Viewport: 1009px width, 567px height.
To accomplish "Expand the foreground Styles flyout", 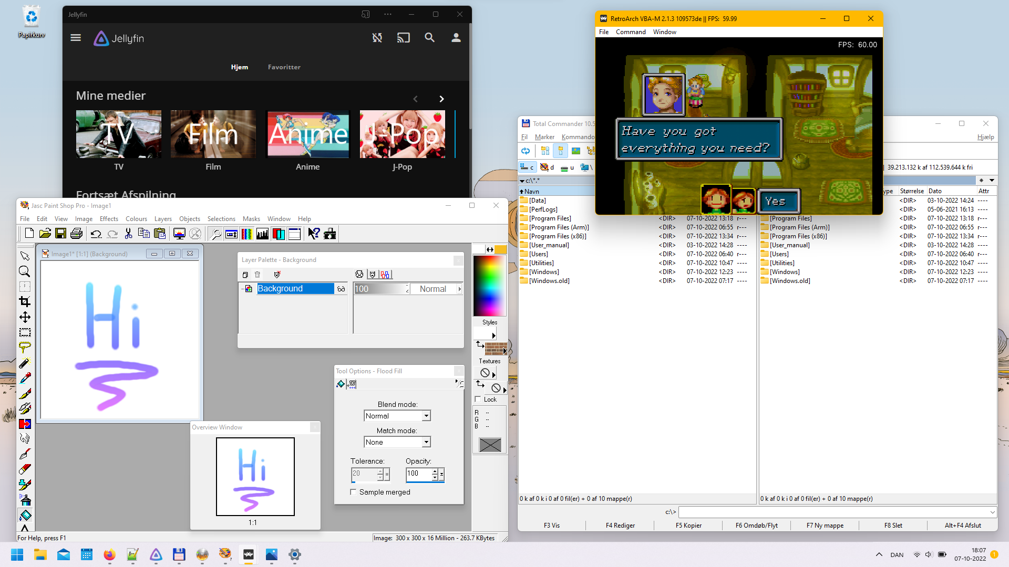I will pyautogui.click(x=493, y=335).
